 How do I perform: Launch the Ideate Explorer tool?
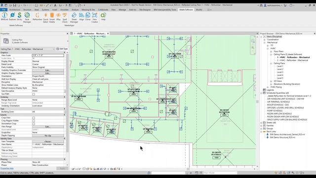point(12,16)
